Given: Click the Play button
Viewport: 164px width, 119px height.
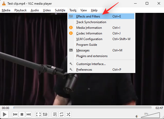Looking at the screenshot, I should [x=4, y=114].
